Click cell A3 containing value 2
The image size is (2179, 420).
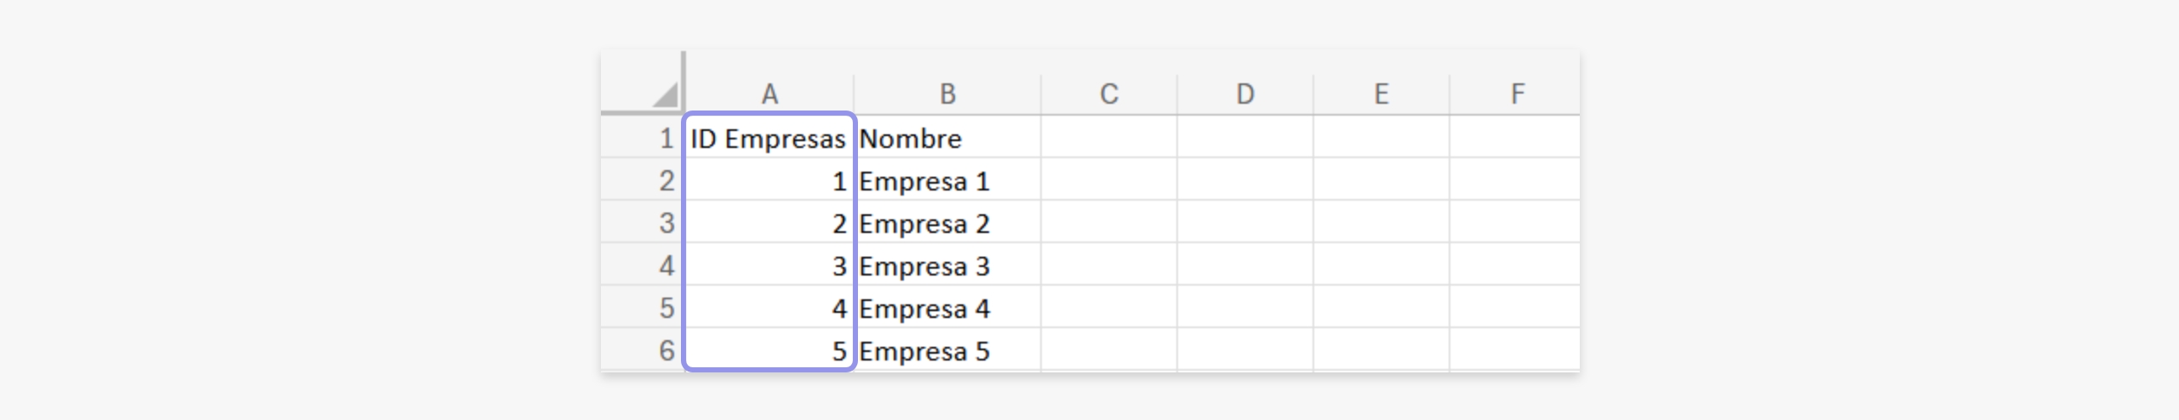tap(769, 222)
